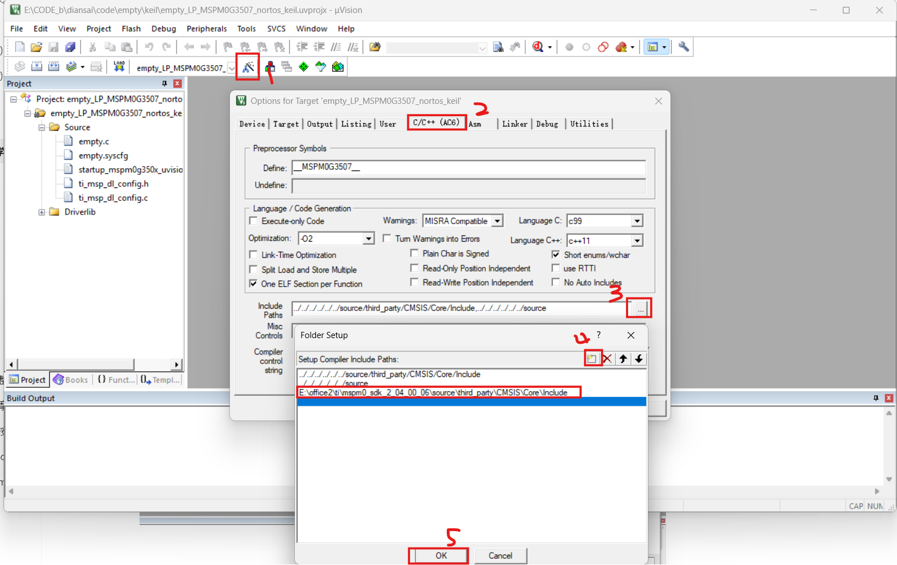Enable Read-Only Position Independent
This screenshot has height=565, width=897.
pyautogui.click(x=415, y=268)
